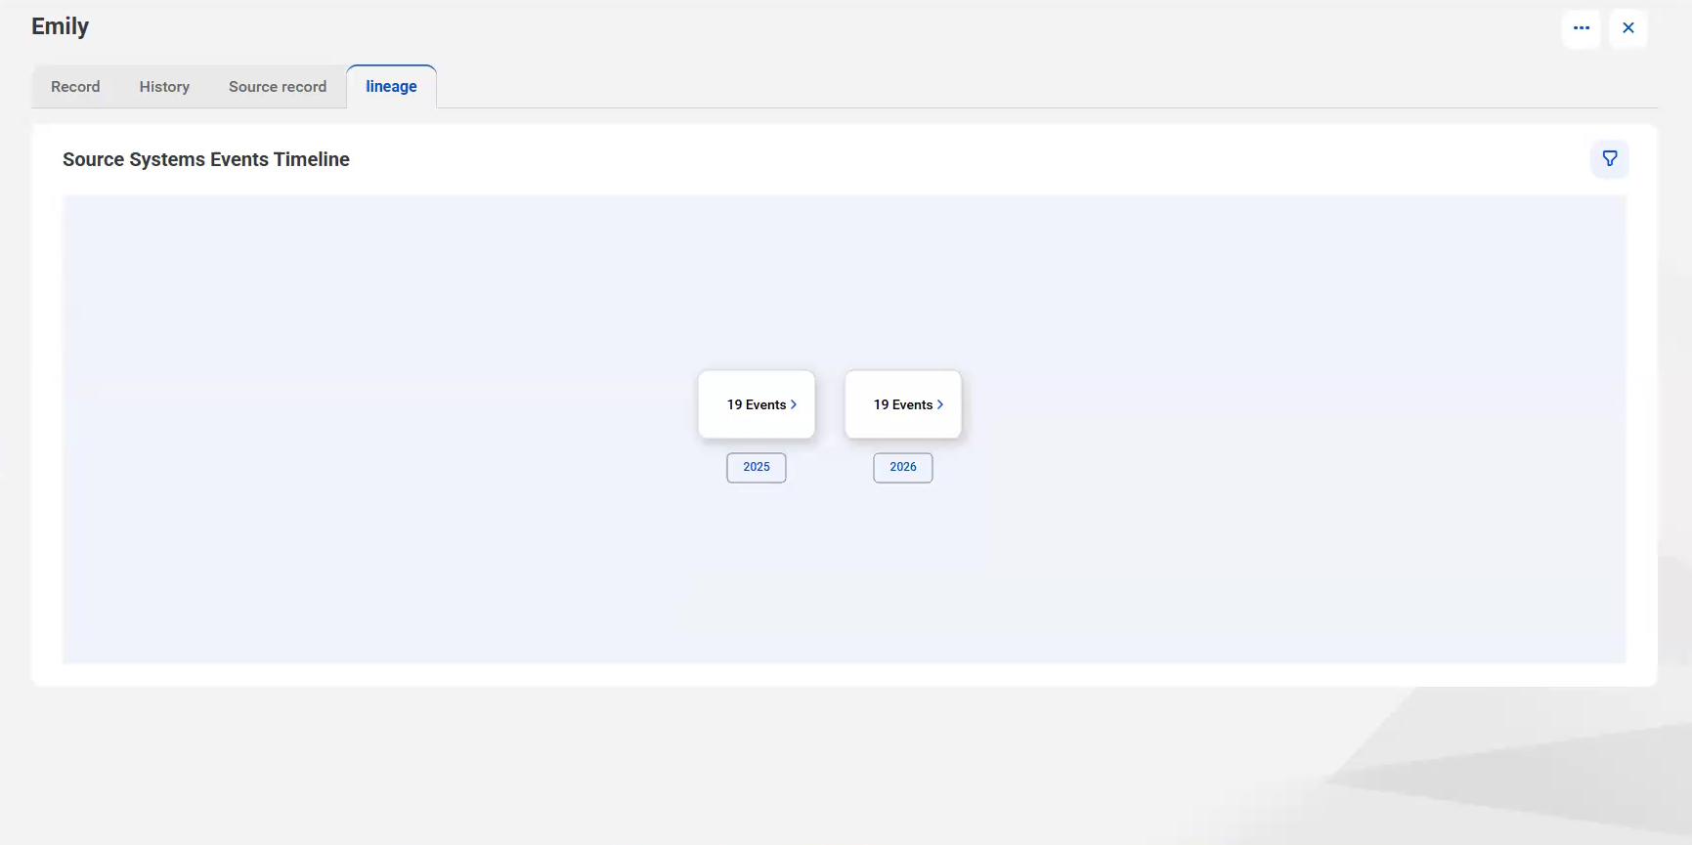
Task: Click the Source Systems Events Timeline heading
Action: 206,159
